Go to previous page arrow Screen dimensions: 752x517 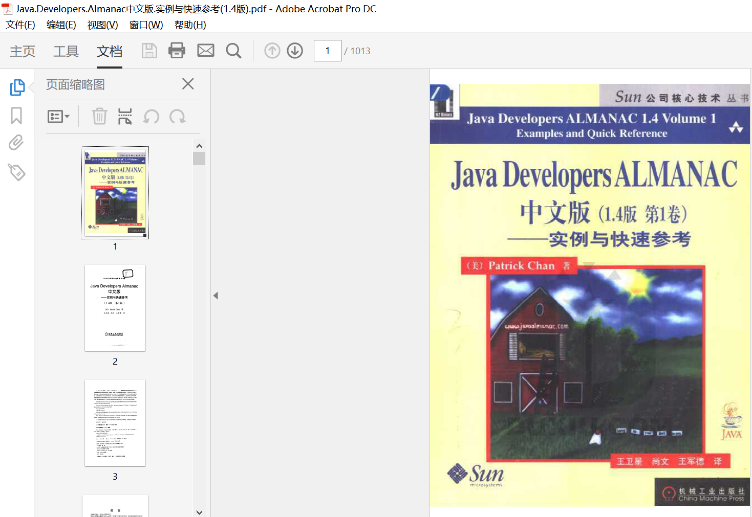(272, 51)
